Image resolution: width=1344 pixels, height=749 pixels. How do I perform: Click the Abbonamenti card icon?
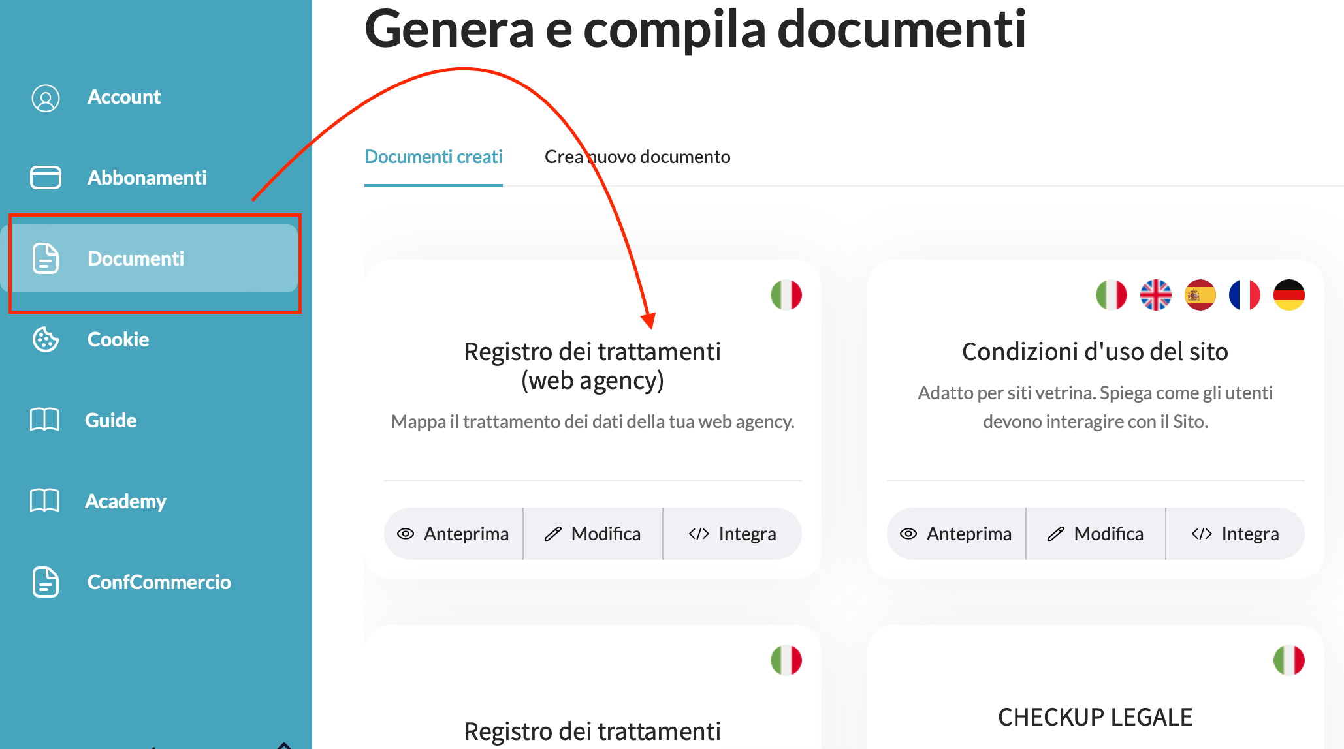[x=46, y=177]
